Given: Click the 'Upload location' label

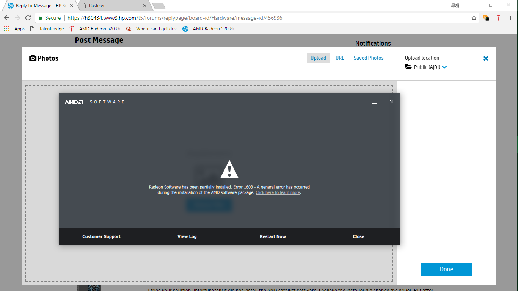Looking at the screenshot, I should click(422, 58).
